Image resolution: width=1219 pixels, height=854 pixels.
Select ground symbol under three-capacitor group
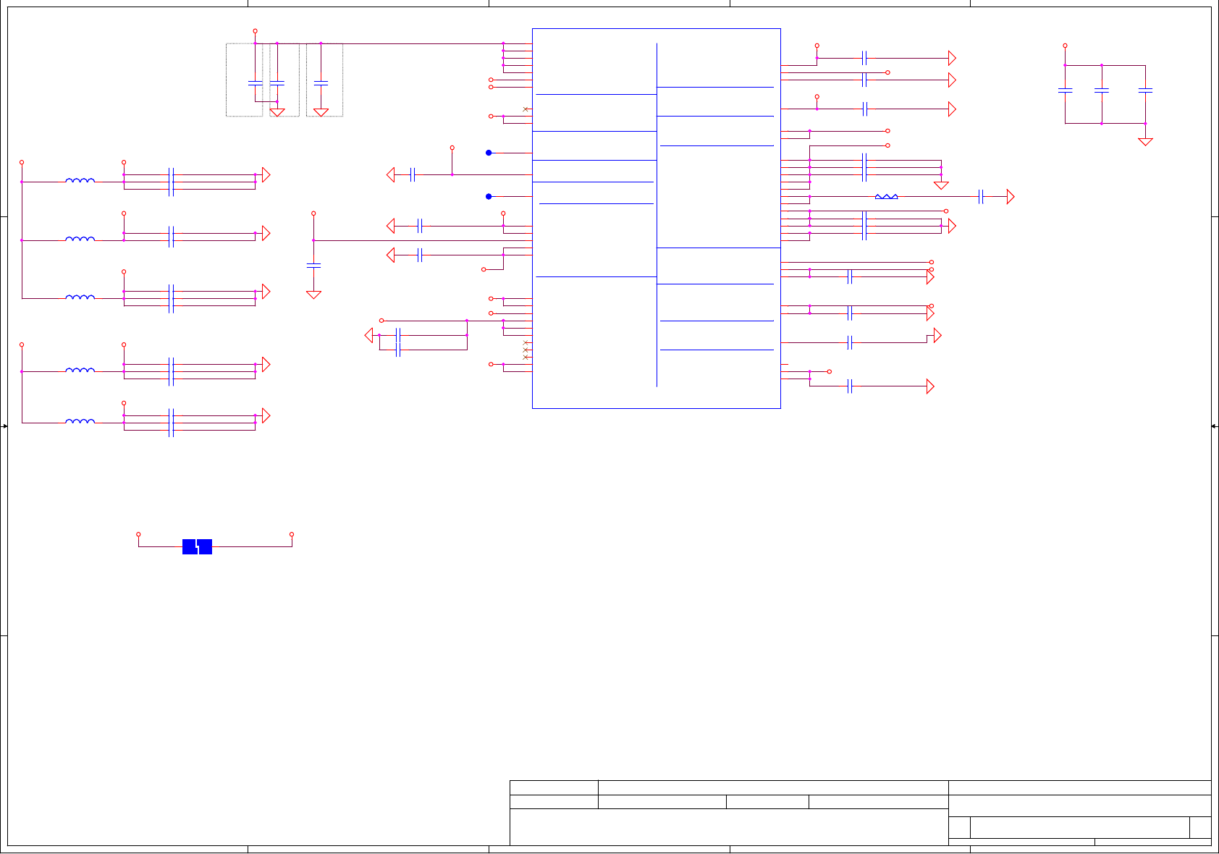(x=1145, y=142)
